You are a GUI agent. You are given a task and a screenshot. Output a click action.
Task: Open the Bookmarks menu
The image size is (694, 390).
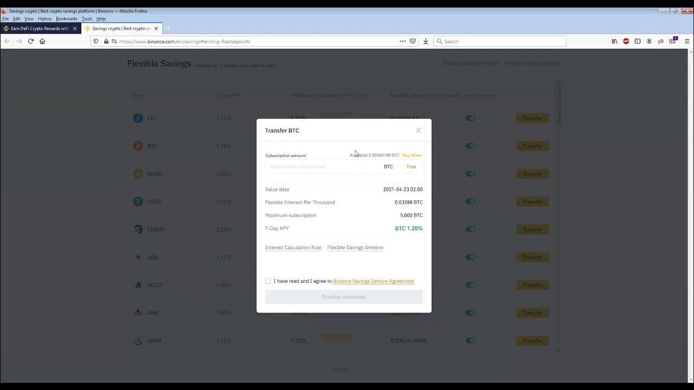tap(67, 19)
